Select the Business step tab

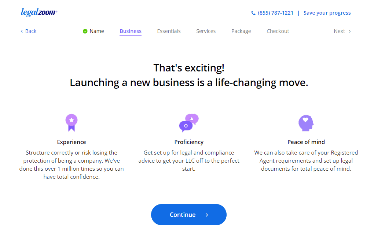coord(131,31)
